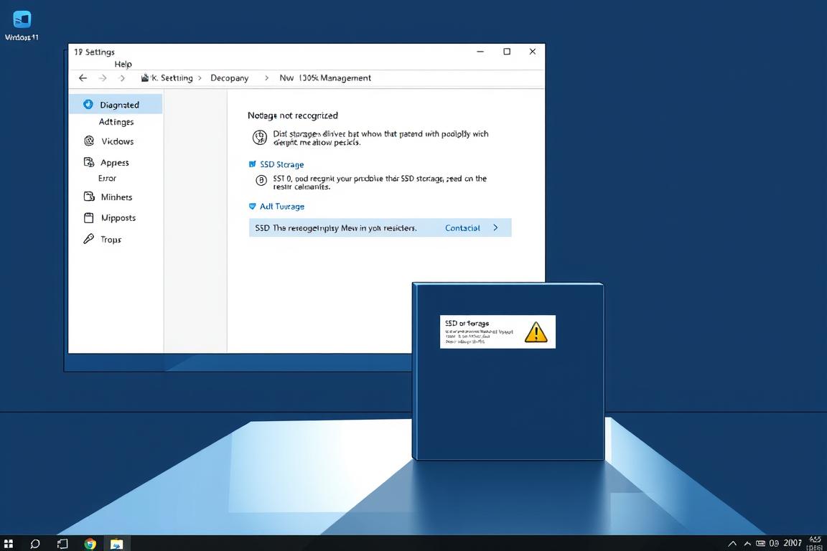Viewport: 827px width, 551px height.
Task: Click the Minhets sidebar icon
Action: pyautogui.click(x=89, y=197)
